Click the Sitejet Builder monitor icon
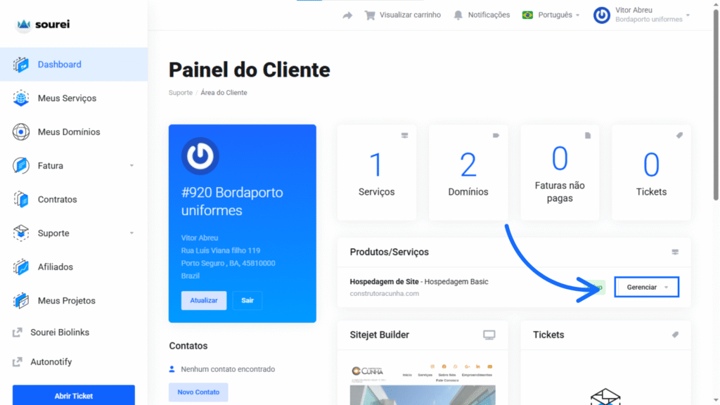 [489, 335]
